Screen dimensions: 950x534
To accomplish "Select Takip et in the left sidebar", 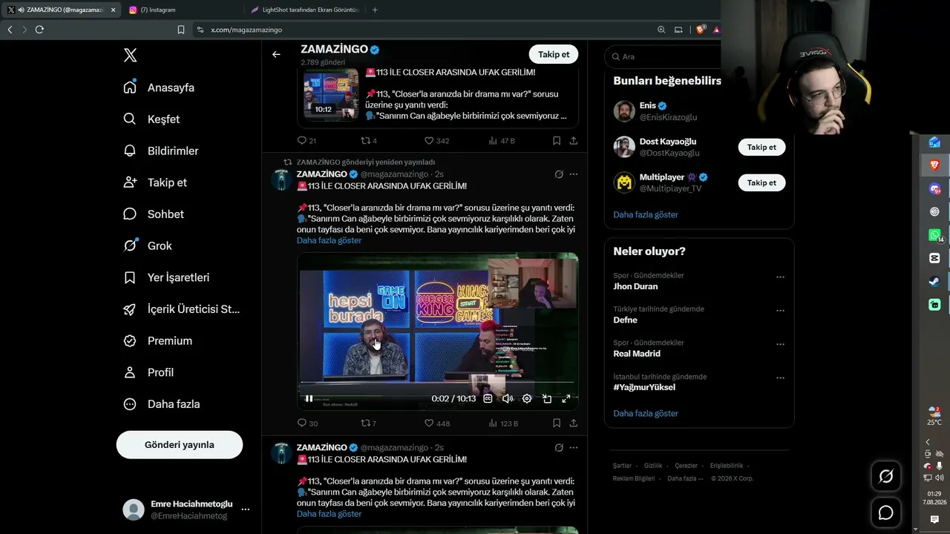I will point(155,182).
